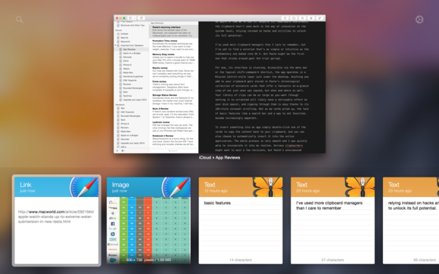Select the 'basic features' Text card

click(241, 220)
